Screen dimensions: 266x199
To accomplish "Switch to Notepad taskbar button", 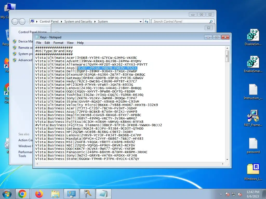I will point(104,194).
